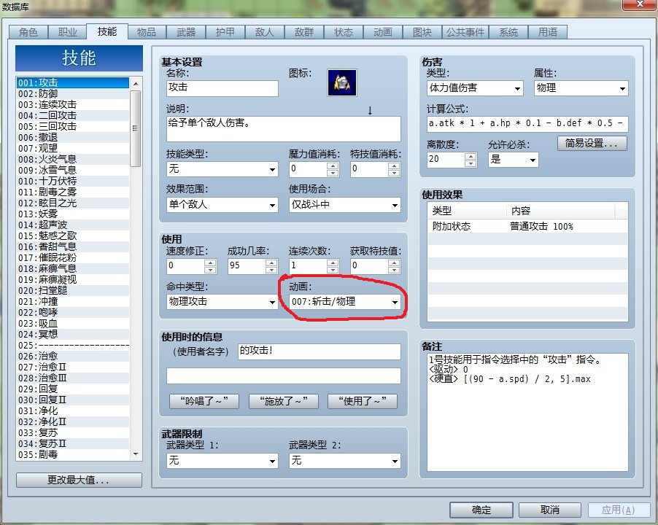Open the 效果范围 dropdown showing 单个敌人
658x525 pixels.
pyautogui.click(x=222, y=205)
